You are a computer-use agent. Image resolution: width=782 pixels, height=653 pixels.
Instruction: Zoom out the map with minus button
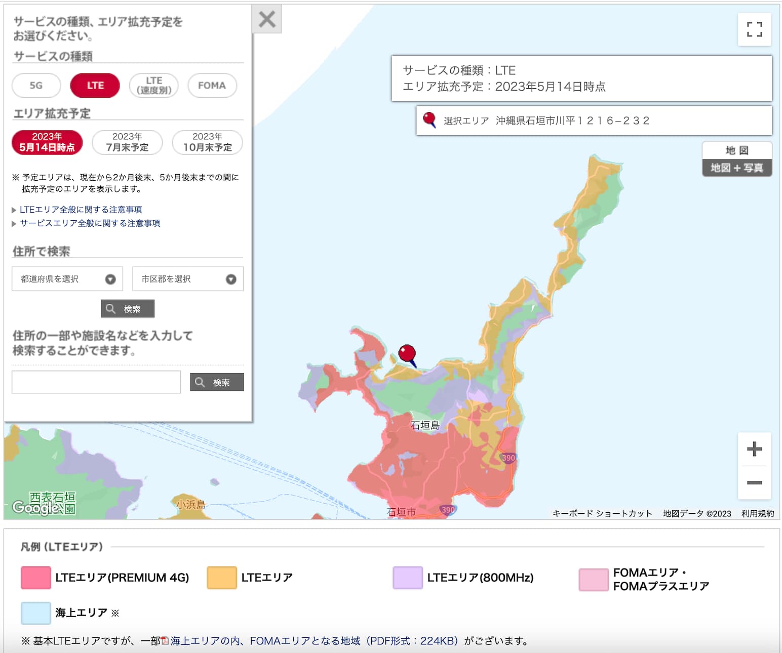click(754, 482)
